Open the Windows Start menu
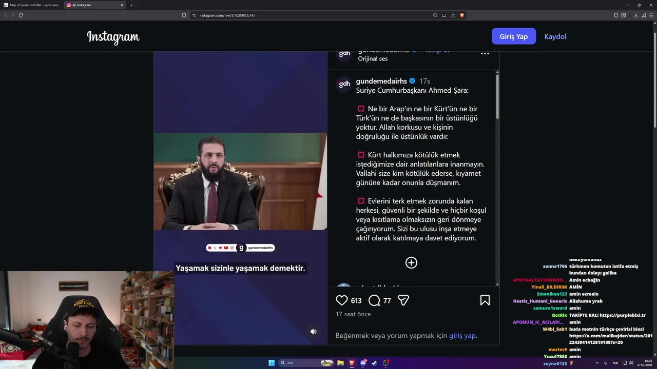The height and width of the screenshot is (369, 657). (272, 363)
